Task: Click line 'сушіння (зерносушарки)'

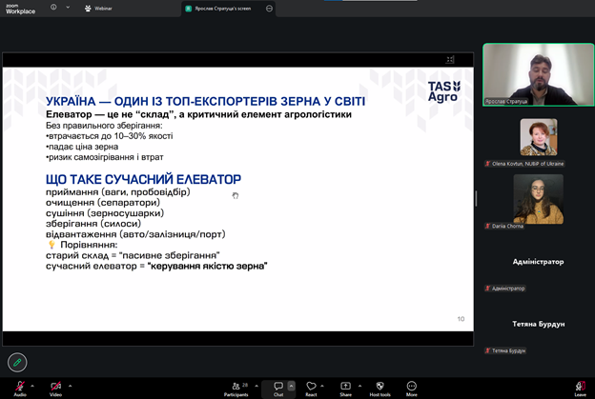Action: point(105,213)
